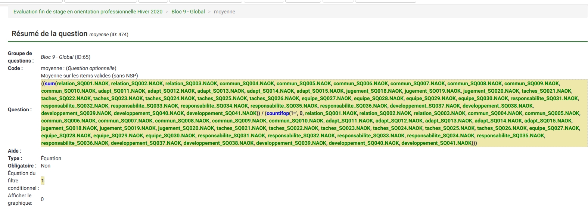Click the Groupe de questions label
Image resolution: width=588 pixels, height=217 pixels.
coord(20,57)
